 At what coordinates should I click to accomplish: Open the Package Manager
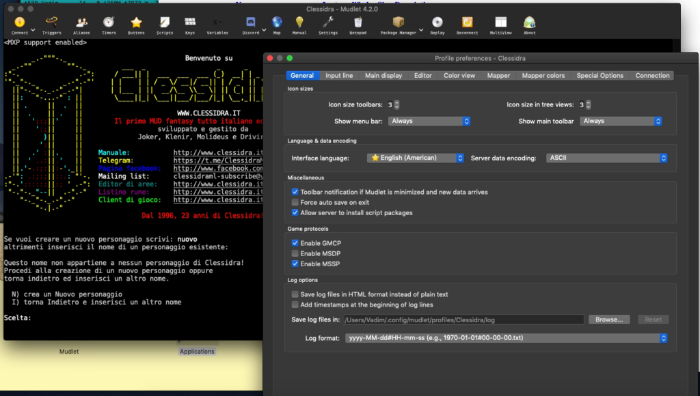click(x=399, y=25)
